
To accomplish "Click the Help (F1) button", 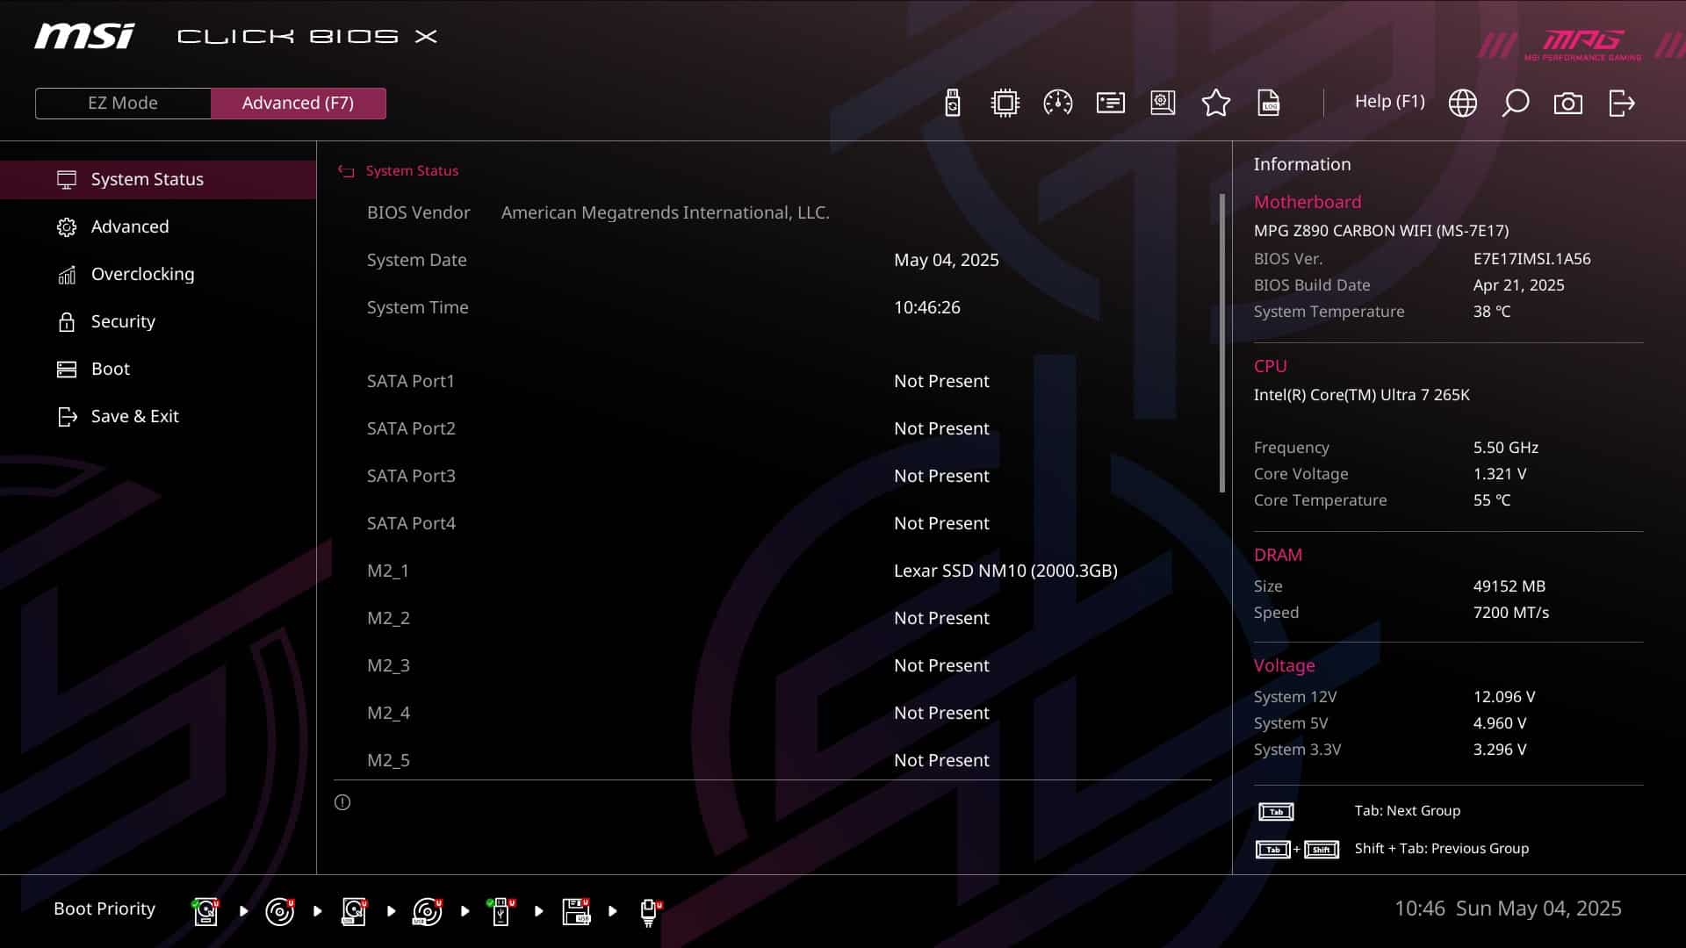I will coord(1389,102).
